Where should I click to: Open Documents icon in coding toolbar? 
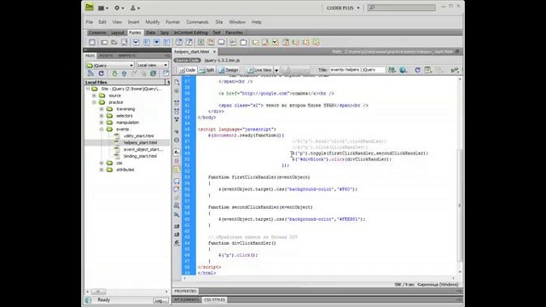177,83
